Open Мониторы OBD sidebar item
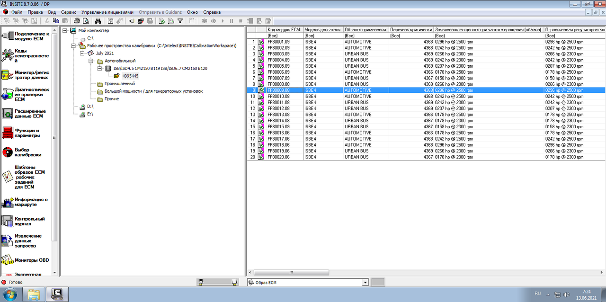 [26, 260]
